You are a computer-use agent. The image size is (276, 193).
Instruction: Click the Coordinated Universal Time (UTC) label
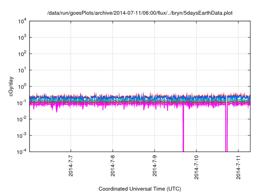(140, 189)
